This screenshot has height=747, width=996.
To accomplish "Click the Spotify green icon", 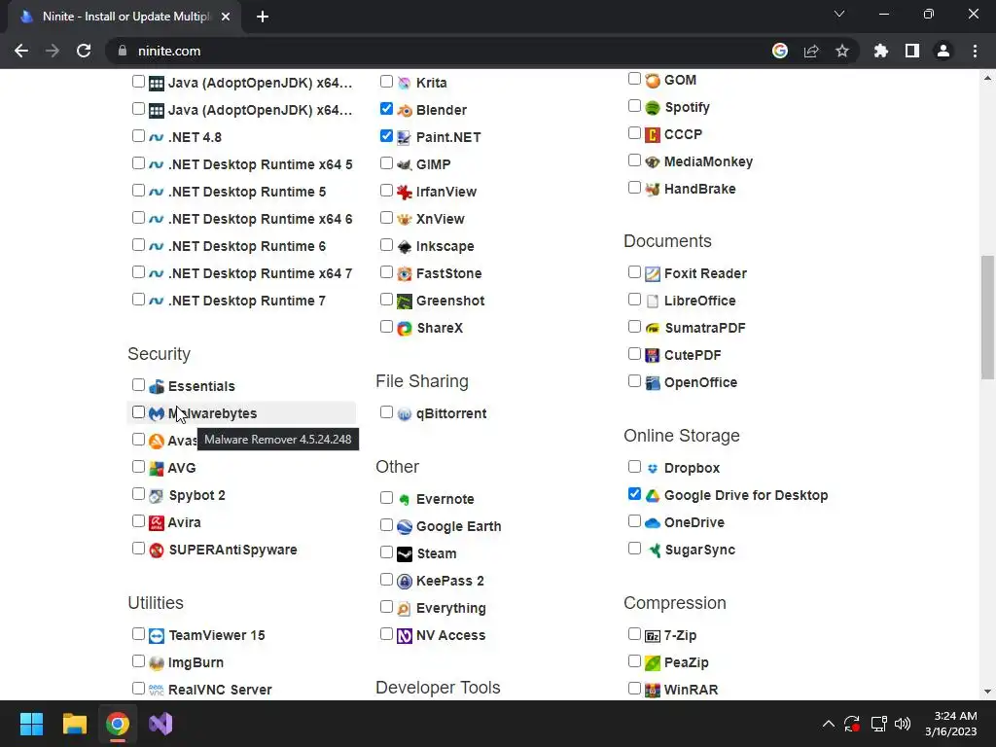I will [653, 108].
